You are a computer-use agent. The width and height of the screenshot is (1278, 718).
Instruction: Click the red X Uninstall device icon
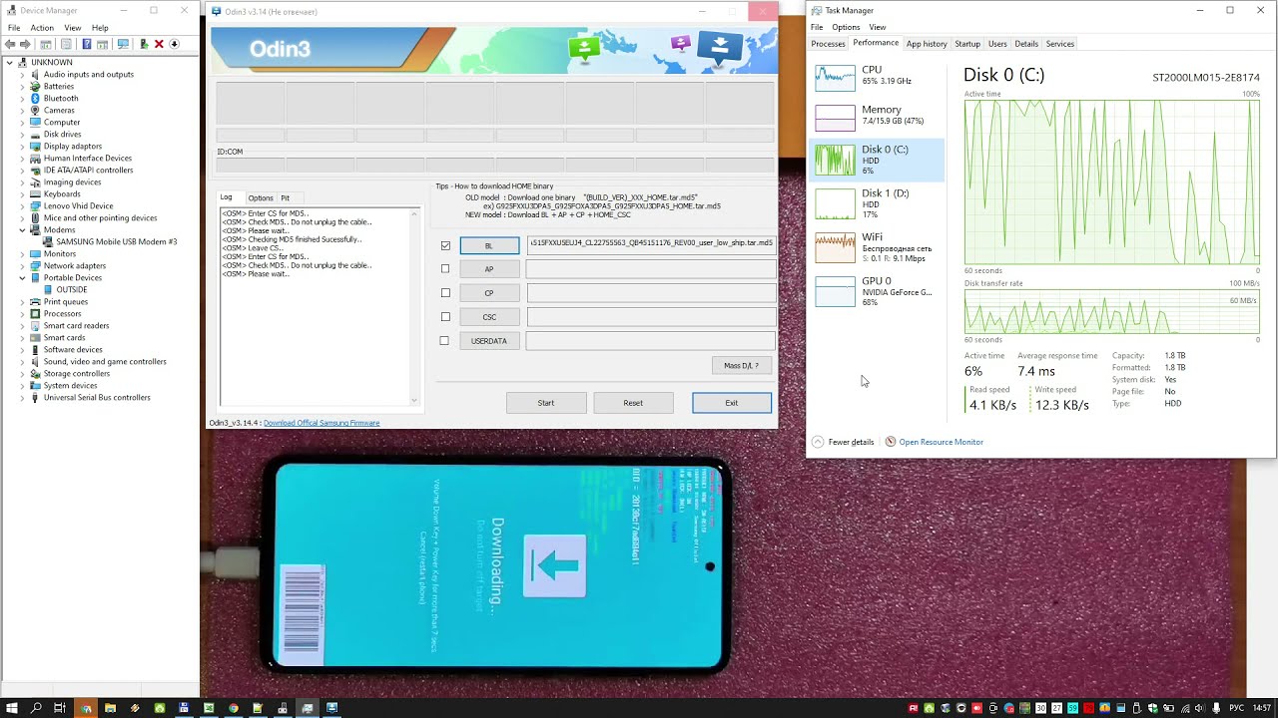(x=159, y=44)
